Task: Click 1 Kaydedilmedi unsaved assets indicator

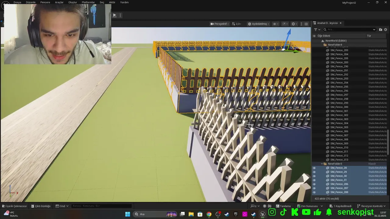Action: coord(340,206)
